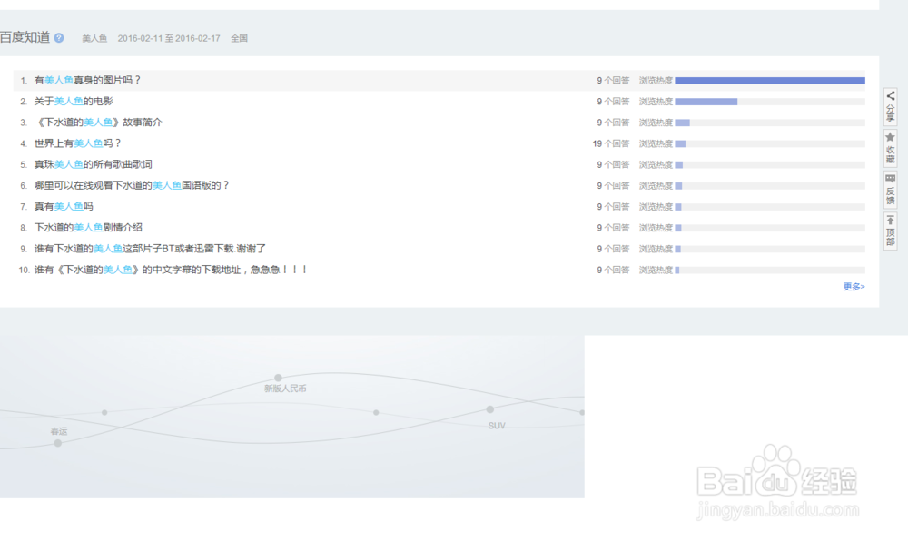Click the date range 2016-02-11 至 2016-02-17
908x541 pixels.
(169, 38)
